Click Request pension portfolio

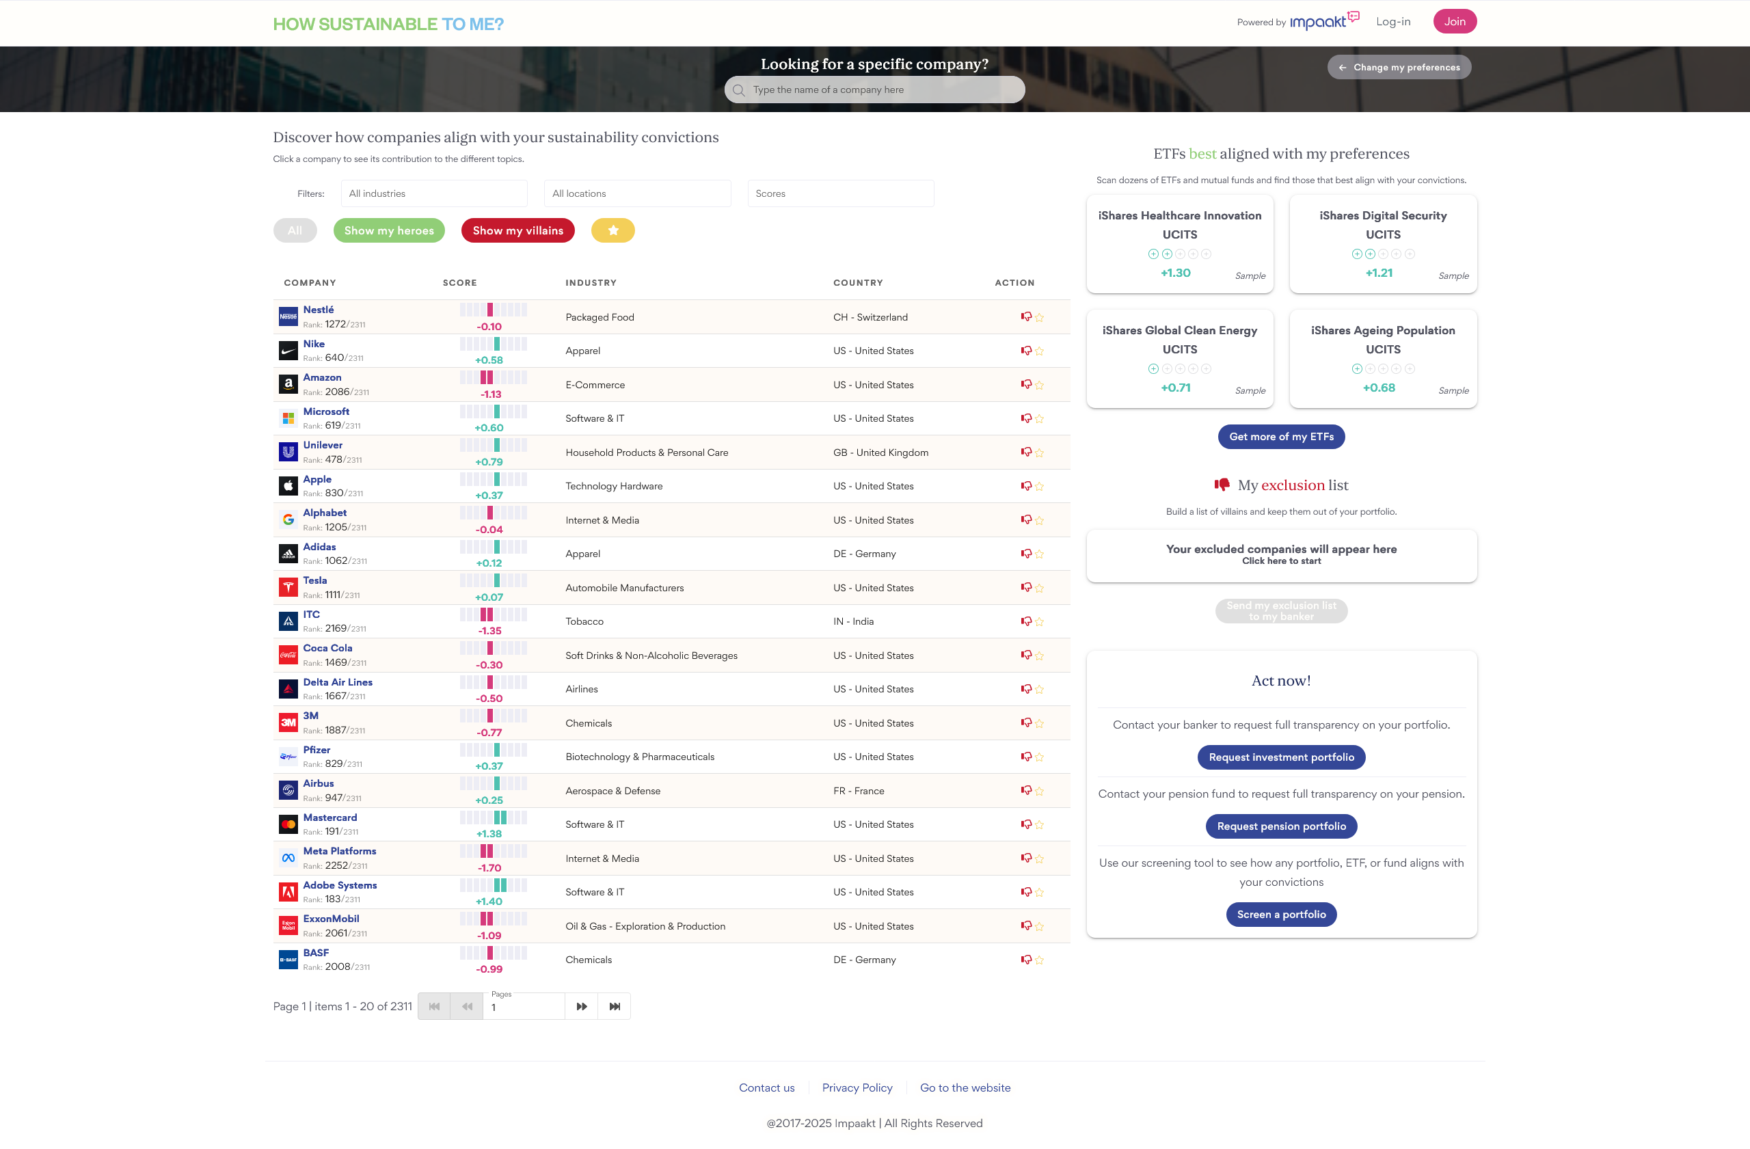(1281, 826)
